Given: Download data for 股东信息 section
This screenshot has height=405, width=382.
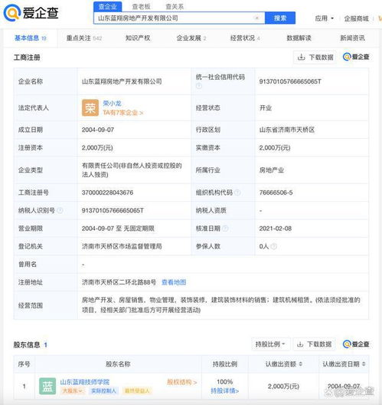Looking at the screenshot, I should tap(314, 344).
